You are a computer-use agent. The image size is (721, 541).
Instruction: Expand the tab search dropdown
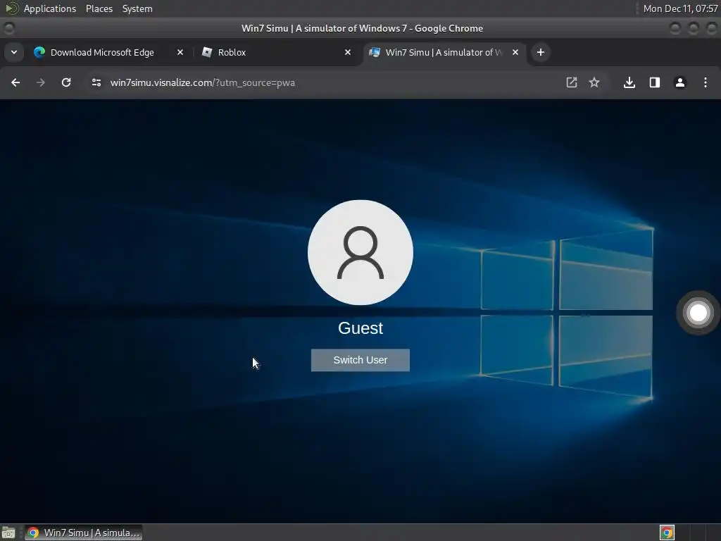coord(14,52)
